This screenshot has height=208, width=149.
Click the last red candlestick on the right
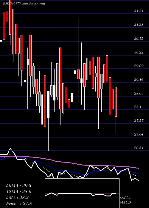tap(116, 102)
